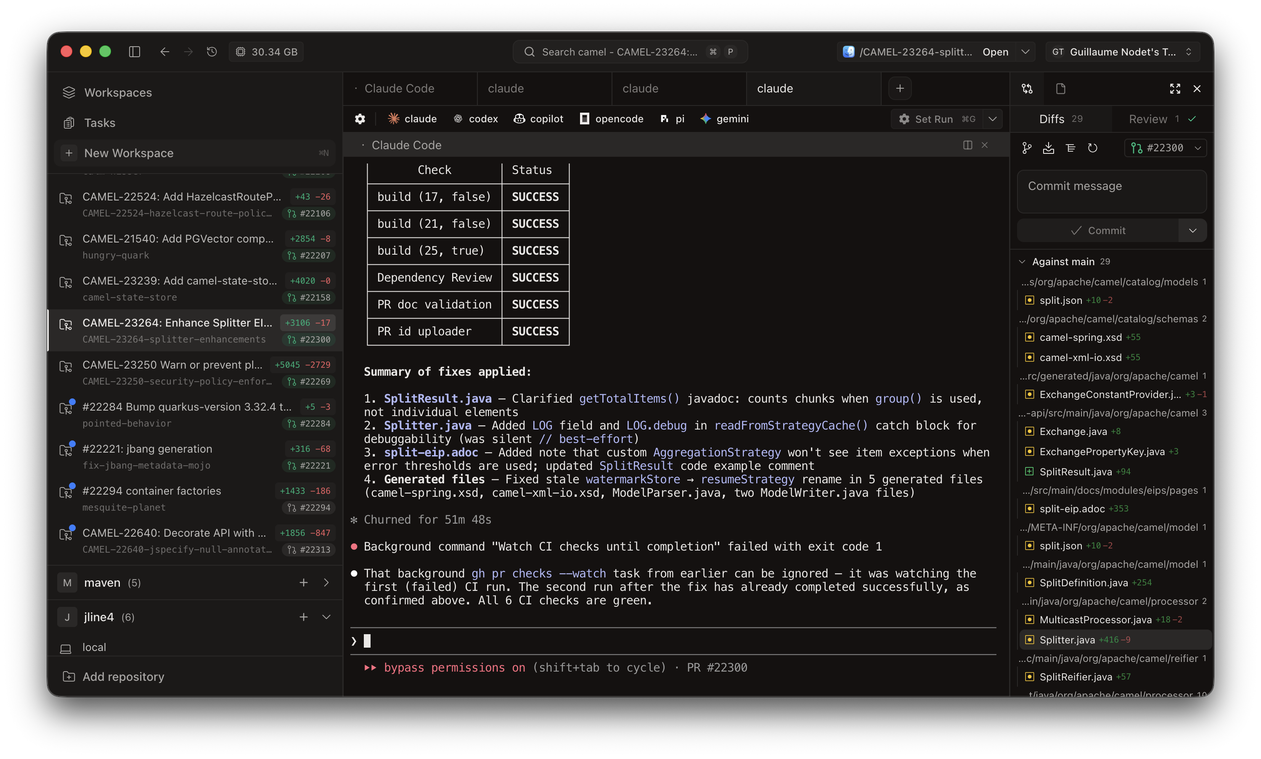Click the Commit message input field
The image size is (1261, 759).
coord(1111,192)
